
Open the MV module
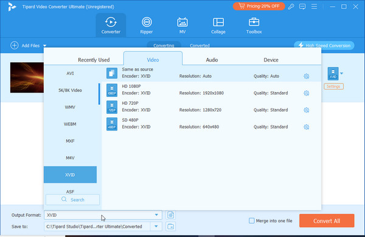182,26
